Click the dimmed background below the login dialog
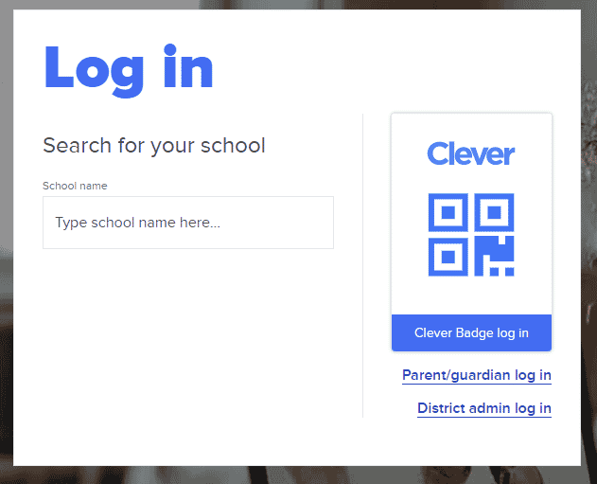The height and width of the screenshot is (484, 597). tap(297, 475)
